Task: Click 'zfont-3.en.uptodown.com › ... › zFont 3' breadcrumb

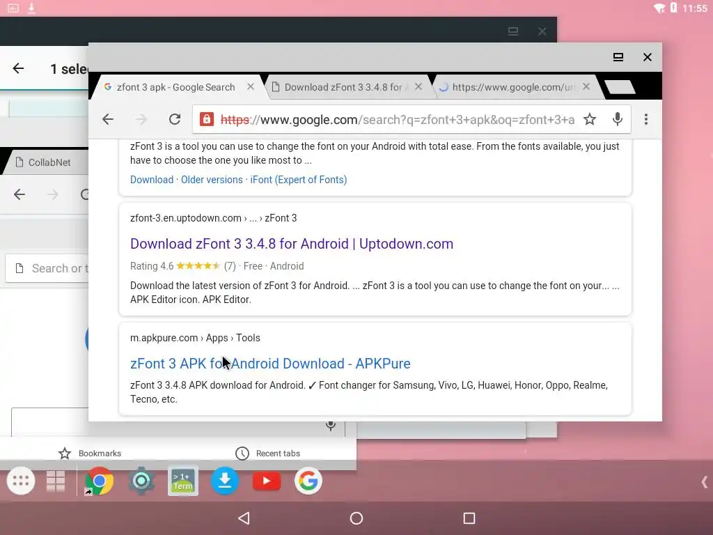Action: [x=213, y=218]
